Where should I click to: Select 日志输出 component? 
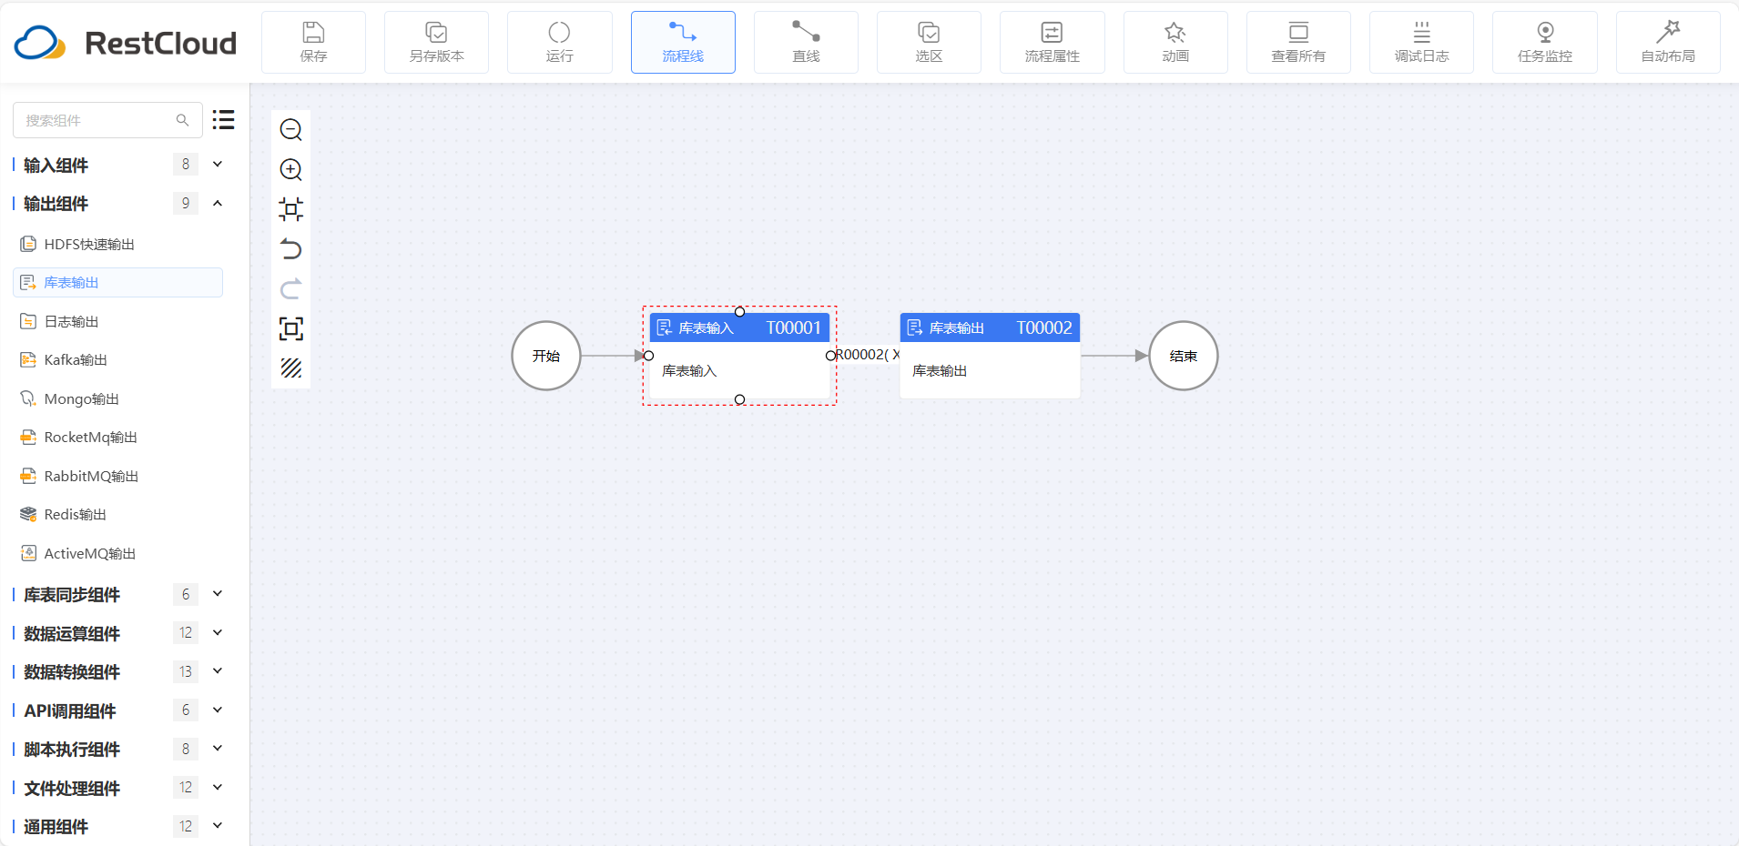[x=117, y=321]
